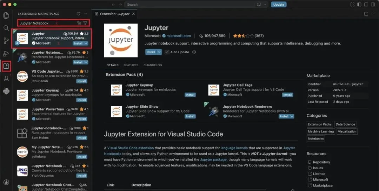The image size is (379, 191).
Task: Select the Visualization category tag
Action: [x=347, y=132]
